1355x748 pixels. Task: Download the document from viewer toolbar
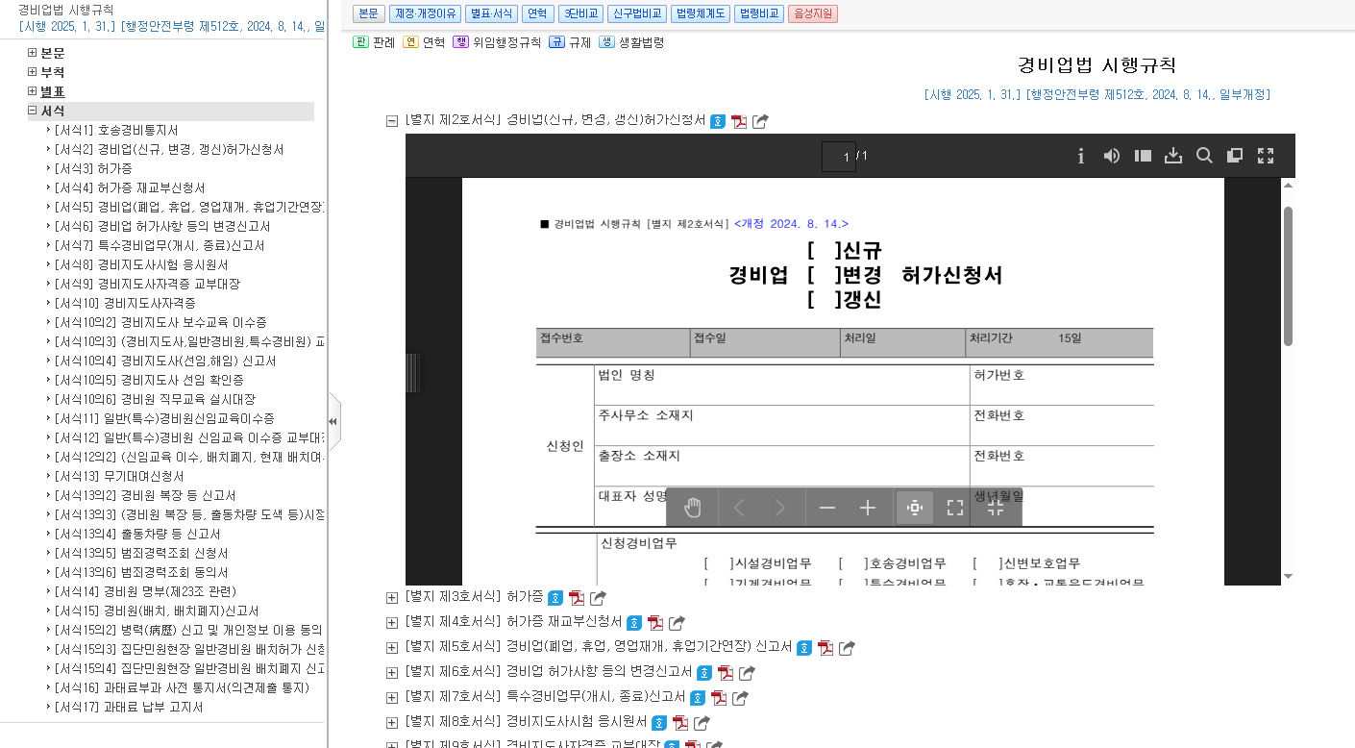[1173, 156]
